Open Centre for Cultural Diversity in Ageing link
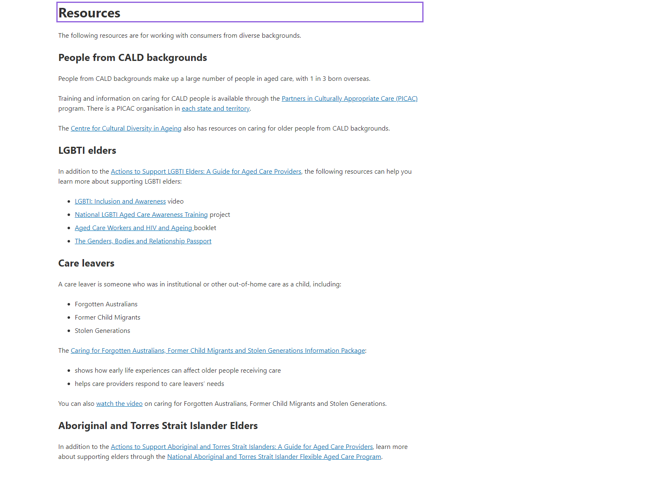Screen dimensions: 668x485 [x=126, y=129]
